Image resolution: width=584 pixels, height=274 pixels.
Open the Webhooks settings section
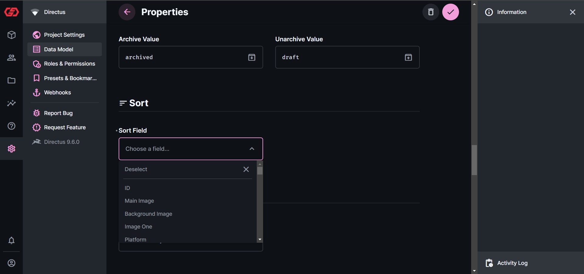tap(57, 93)
